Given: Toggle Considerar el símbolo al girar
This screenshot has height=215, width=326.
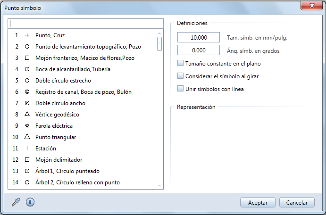Looking at the screenshot, I should pos(180,75).
